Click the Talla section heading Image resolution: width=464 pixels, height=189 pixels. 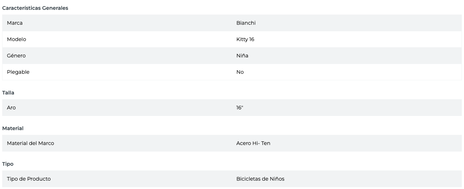click(8, 93)
